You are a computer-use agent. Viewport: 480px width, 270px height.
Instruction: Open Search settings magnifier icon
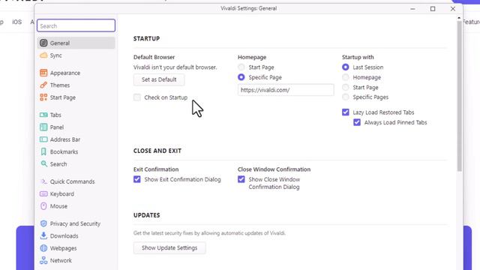click(x=43, y=163)
